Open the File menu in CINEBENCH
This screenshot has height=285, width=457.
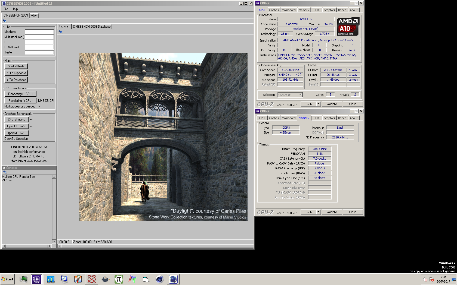(x=6, y=9)
